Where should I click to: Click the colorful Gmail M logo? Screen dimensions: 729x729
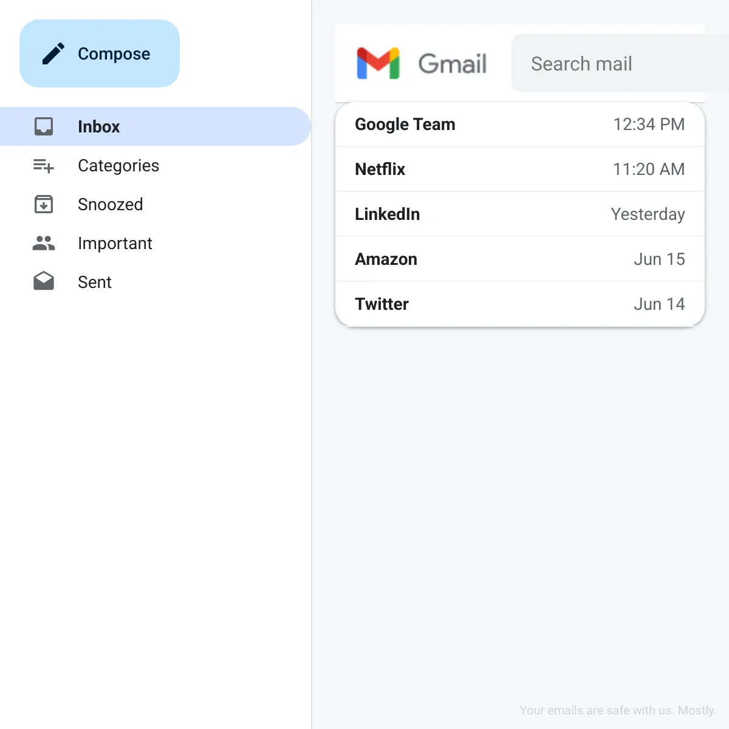(x=378, y=63)
